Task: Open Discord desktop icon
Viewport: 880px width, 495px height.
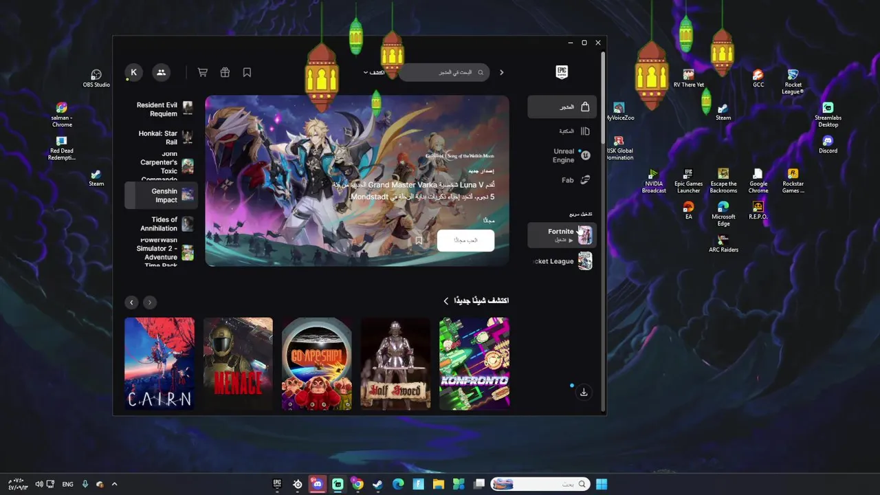Action: coord(828,144)
